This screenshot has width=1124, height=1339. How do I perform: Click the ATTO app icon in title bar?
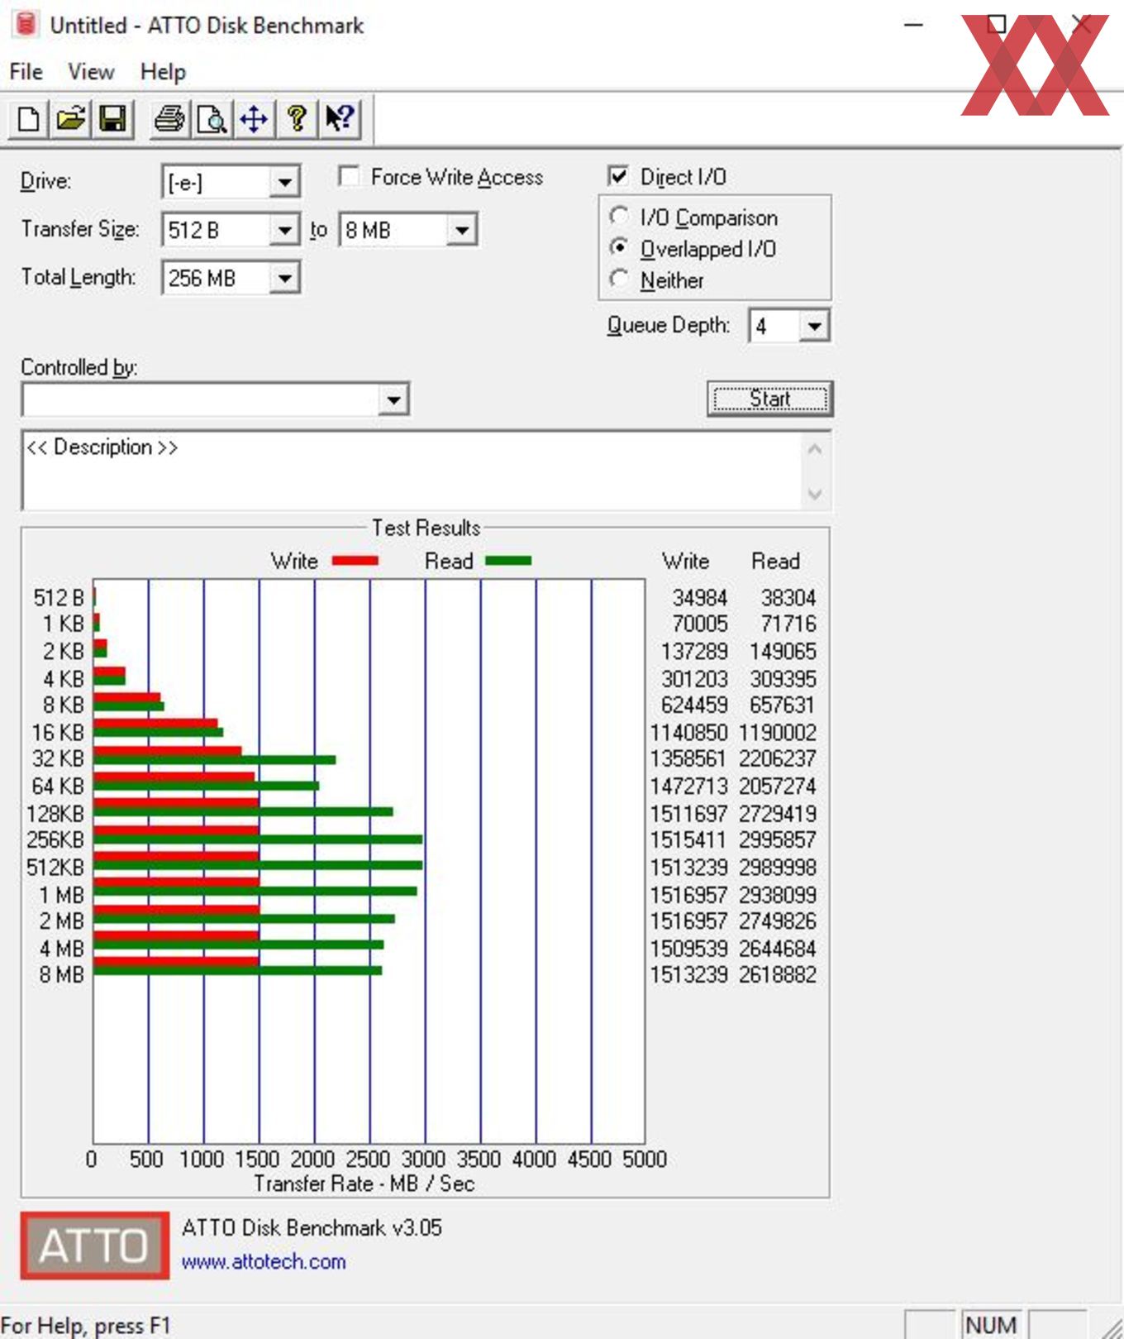click(x=26, y=25)
